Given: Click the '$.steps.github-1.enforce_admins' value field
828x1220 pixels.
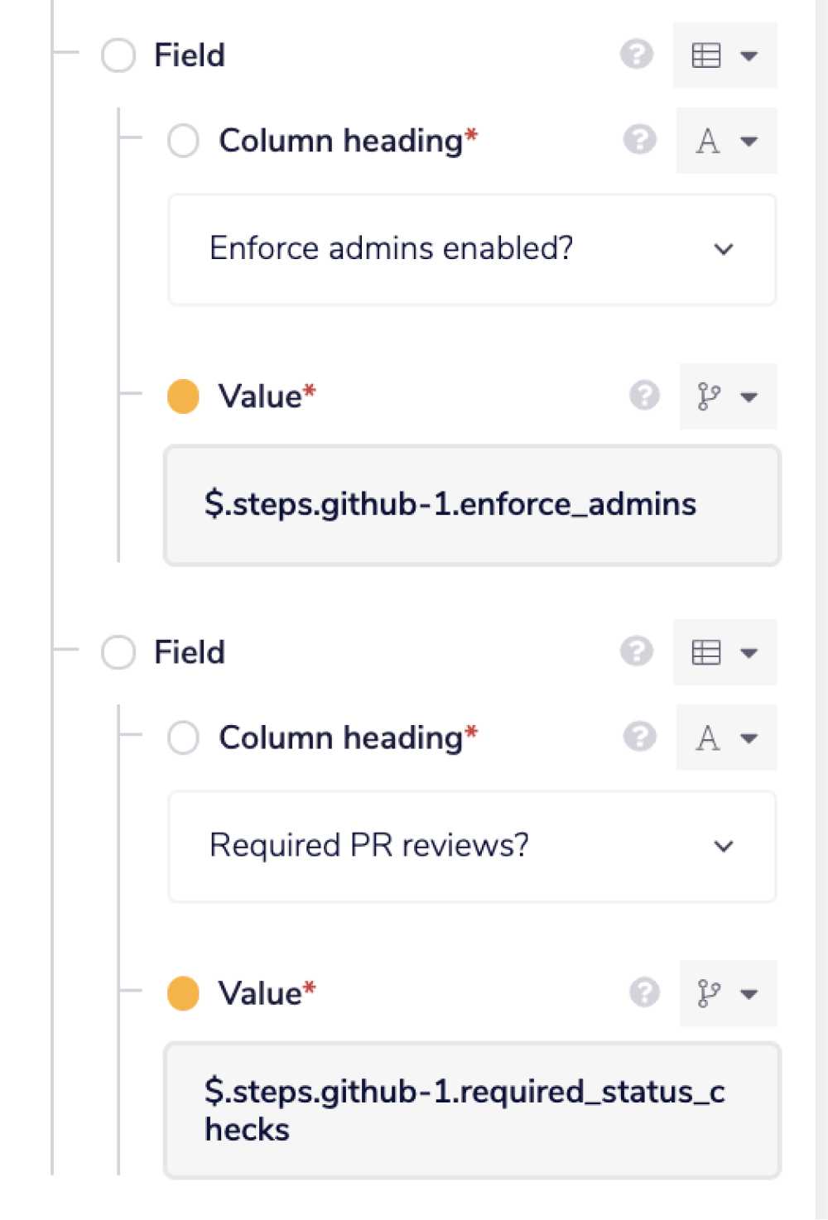Looking at the screenshot, I should point(472,505).
